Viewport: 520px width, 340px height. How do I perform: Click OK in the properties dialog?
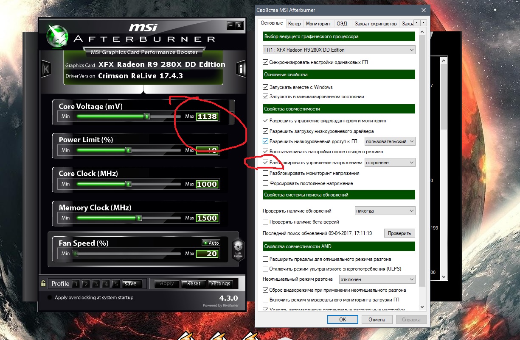[343, 320]
